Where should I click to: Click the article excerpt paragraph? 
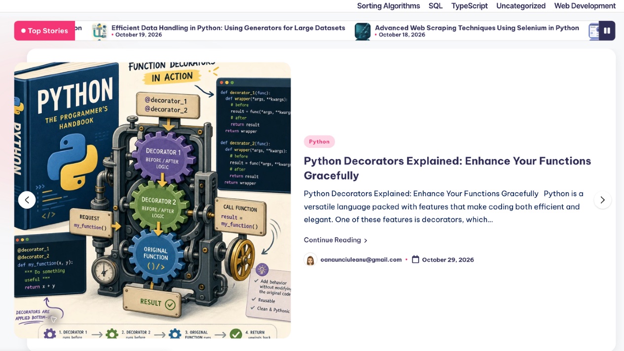(444, 207)
